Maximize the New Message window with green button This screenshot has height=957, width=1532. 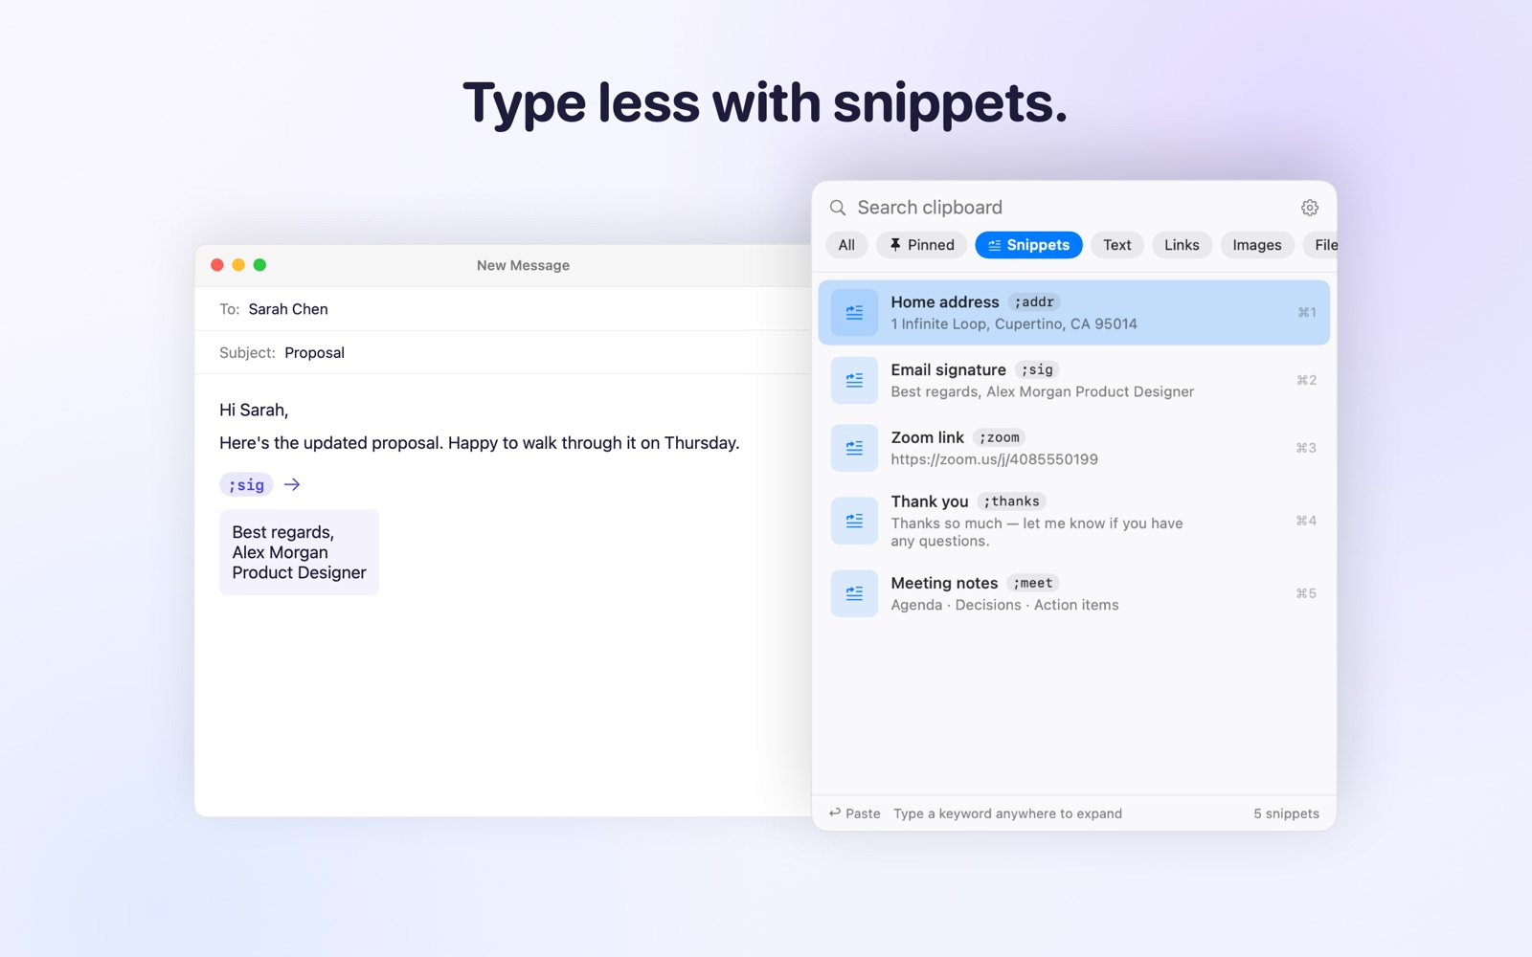pos(259,265)
